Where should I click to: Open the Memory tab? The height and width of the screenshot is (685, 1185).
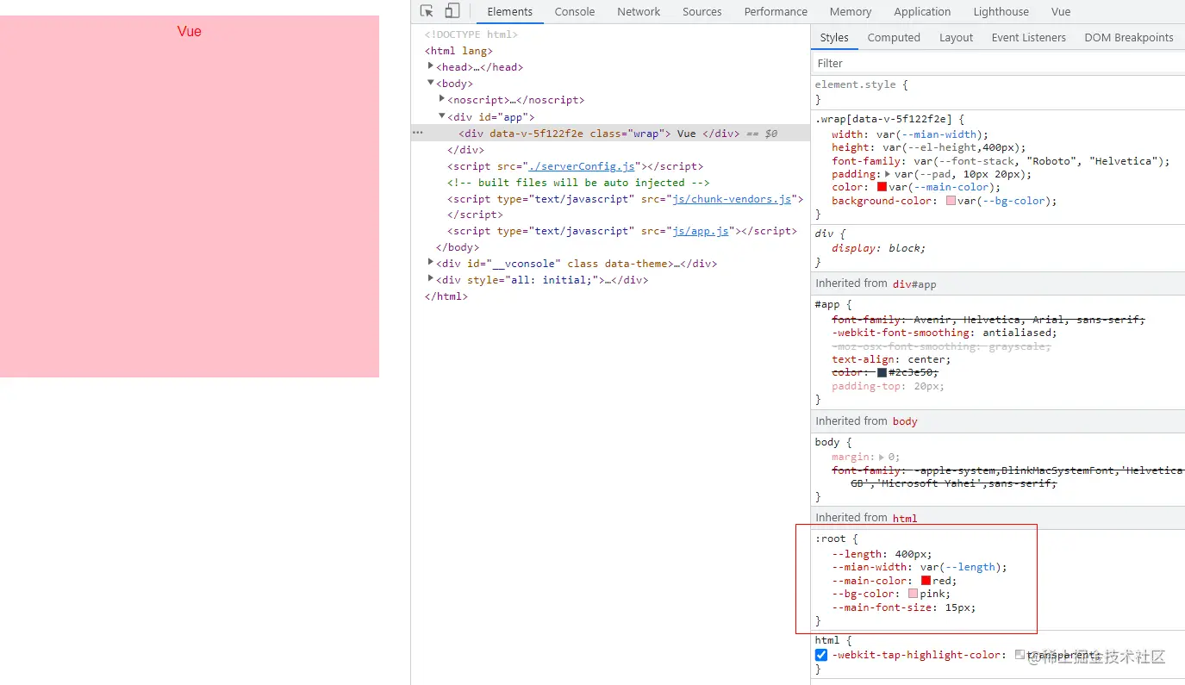851,12
